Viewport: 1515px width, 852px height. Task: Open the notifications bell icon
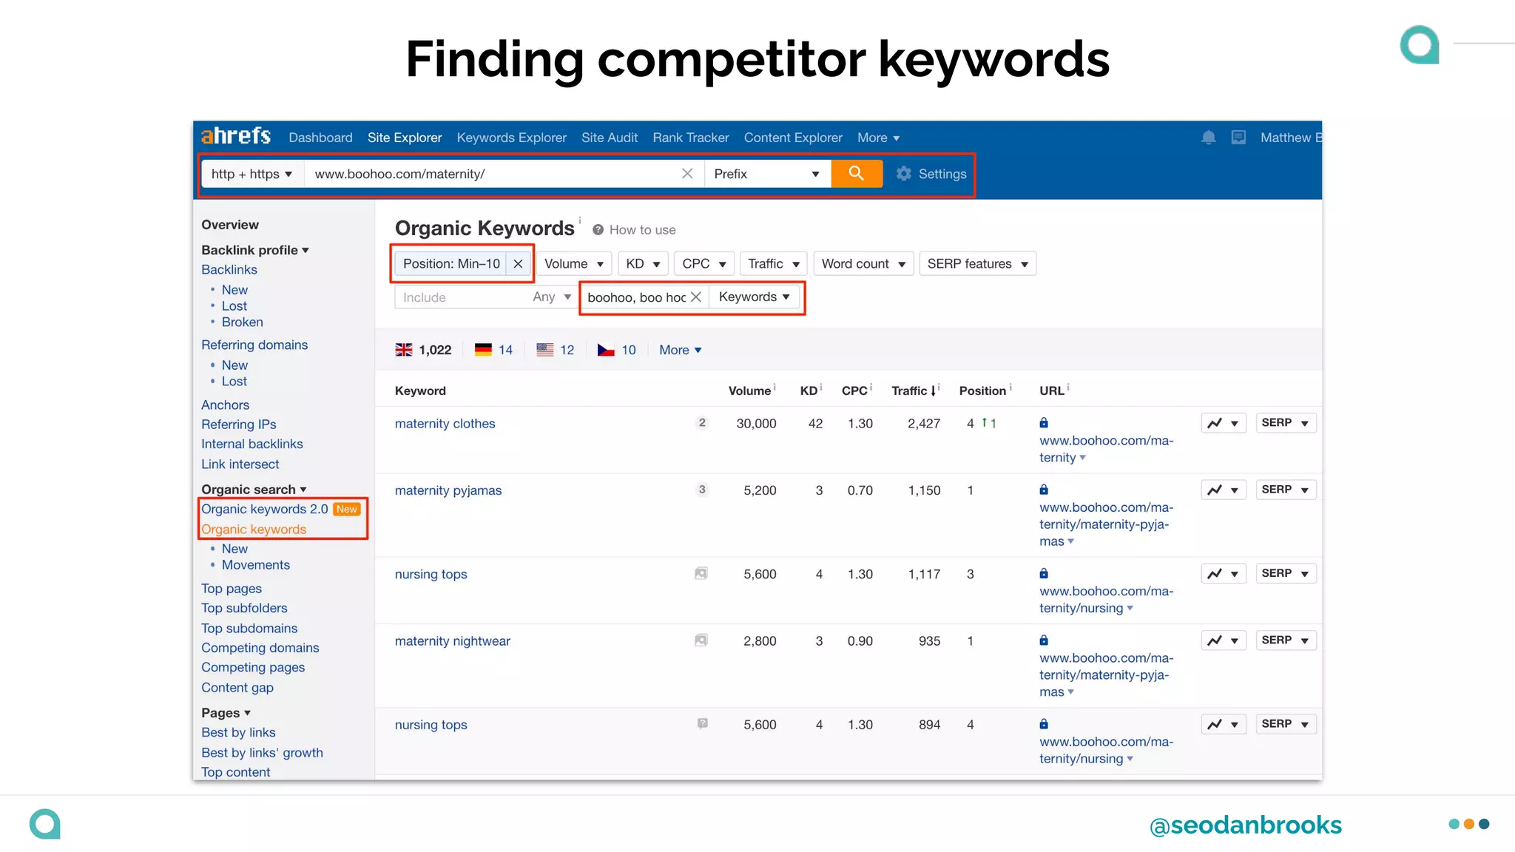click(1208, 138)
